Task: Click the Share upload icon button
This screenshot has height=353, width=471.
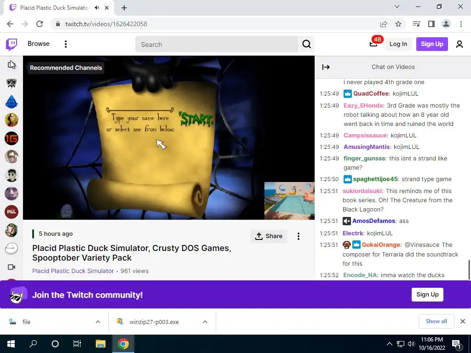Action: (x=269, y=236)
